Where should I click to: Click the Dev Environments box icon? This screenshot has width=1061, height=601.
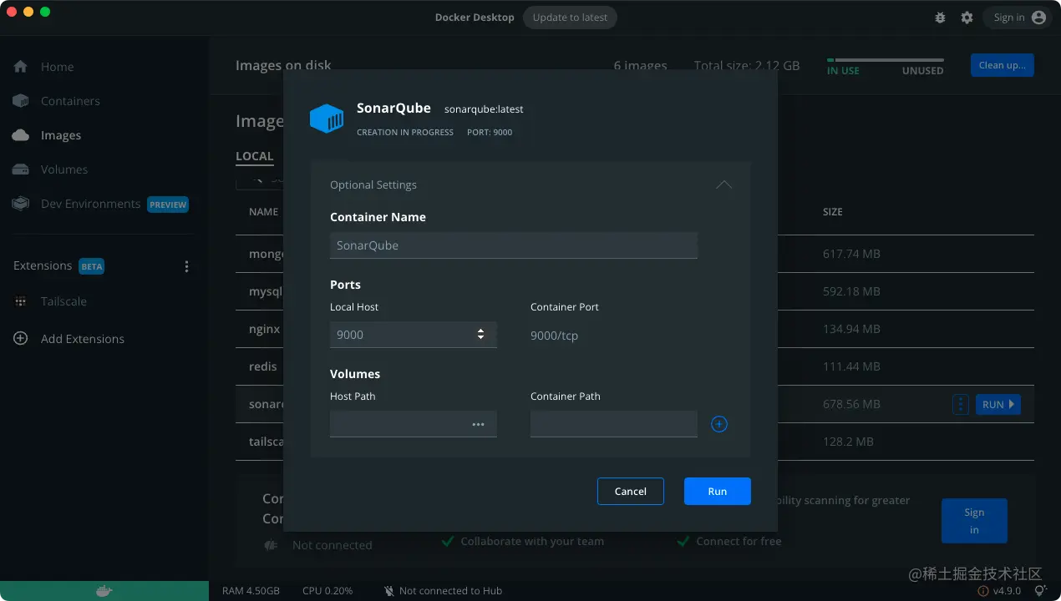tap(21, 204)
